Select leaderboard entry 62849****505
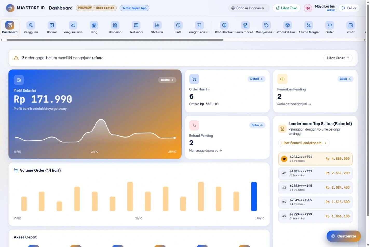Viewport: 370px width, 247px height. click(315, 202)
